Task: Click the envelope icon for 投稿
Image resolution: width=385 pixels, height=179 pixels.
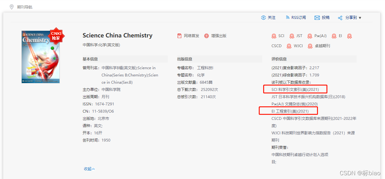Action: click(317, 18)
